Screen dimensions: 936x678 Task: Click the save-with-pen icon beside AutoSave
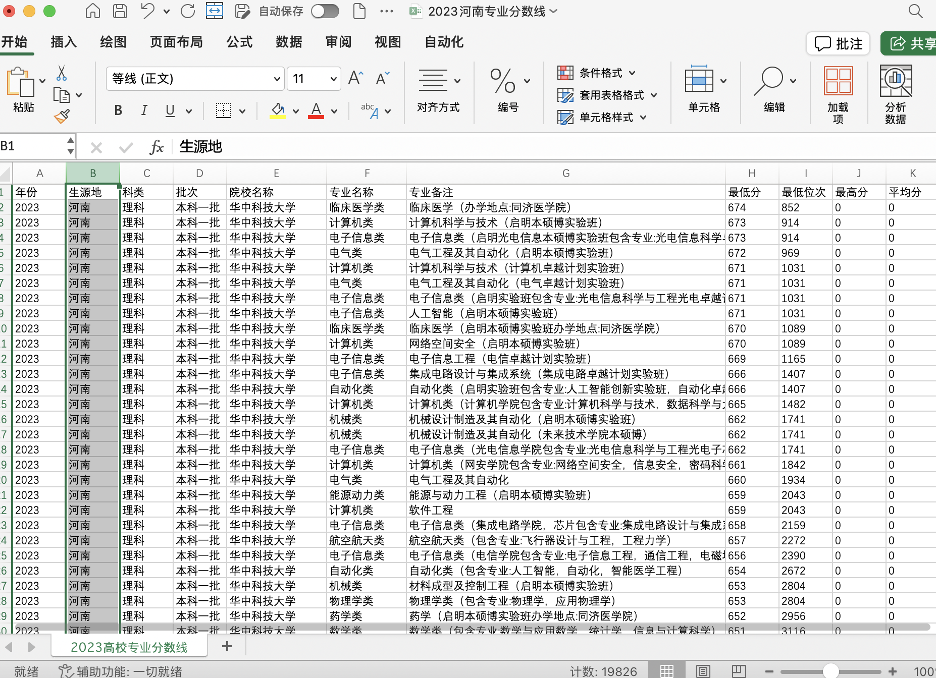click(242, 11)
